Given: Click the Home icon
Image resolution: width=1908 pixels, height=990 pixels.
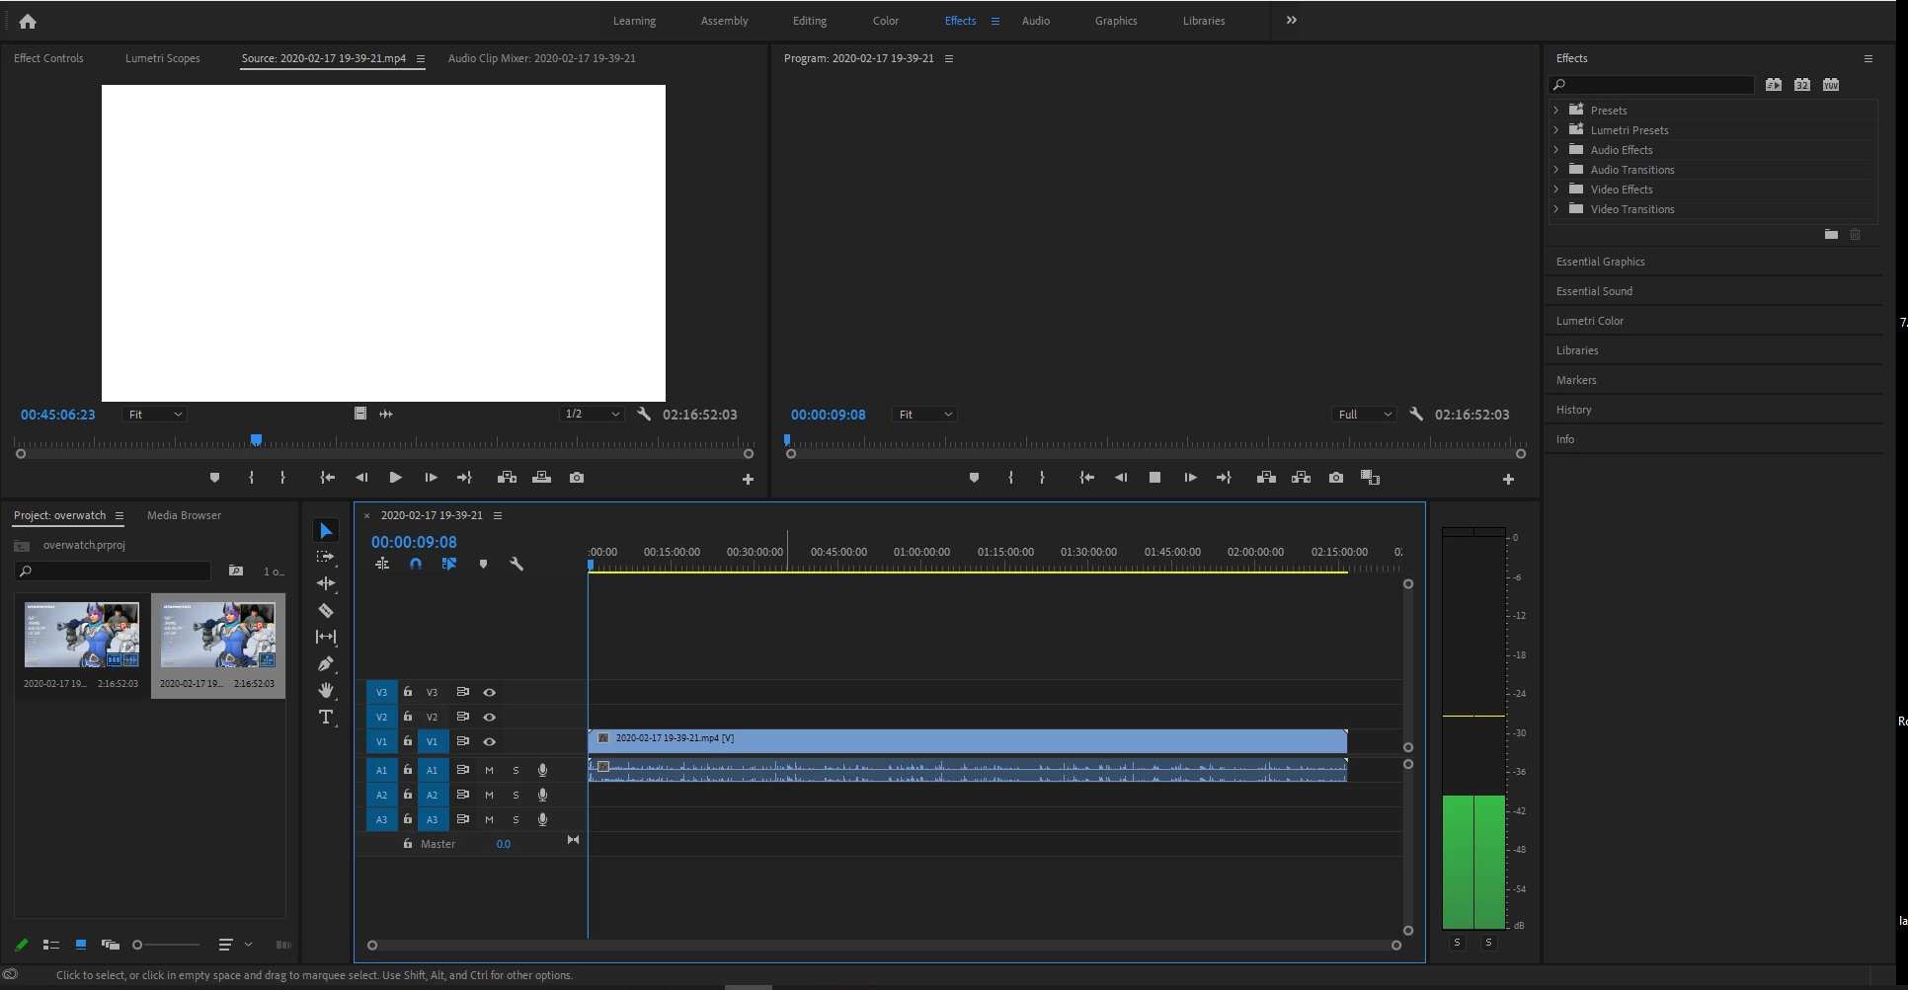Looking at the screenshot, I should 28,21.
